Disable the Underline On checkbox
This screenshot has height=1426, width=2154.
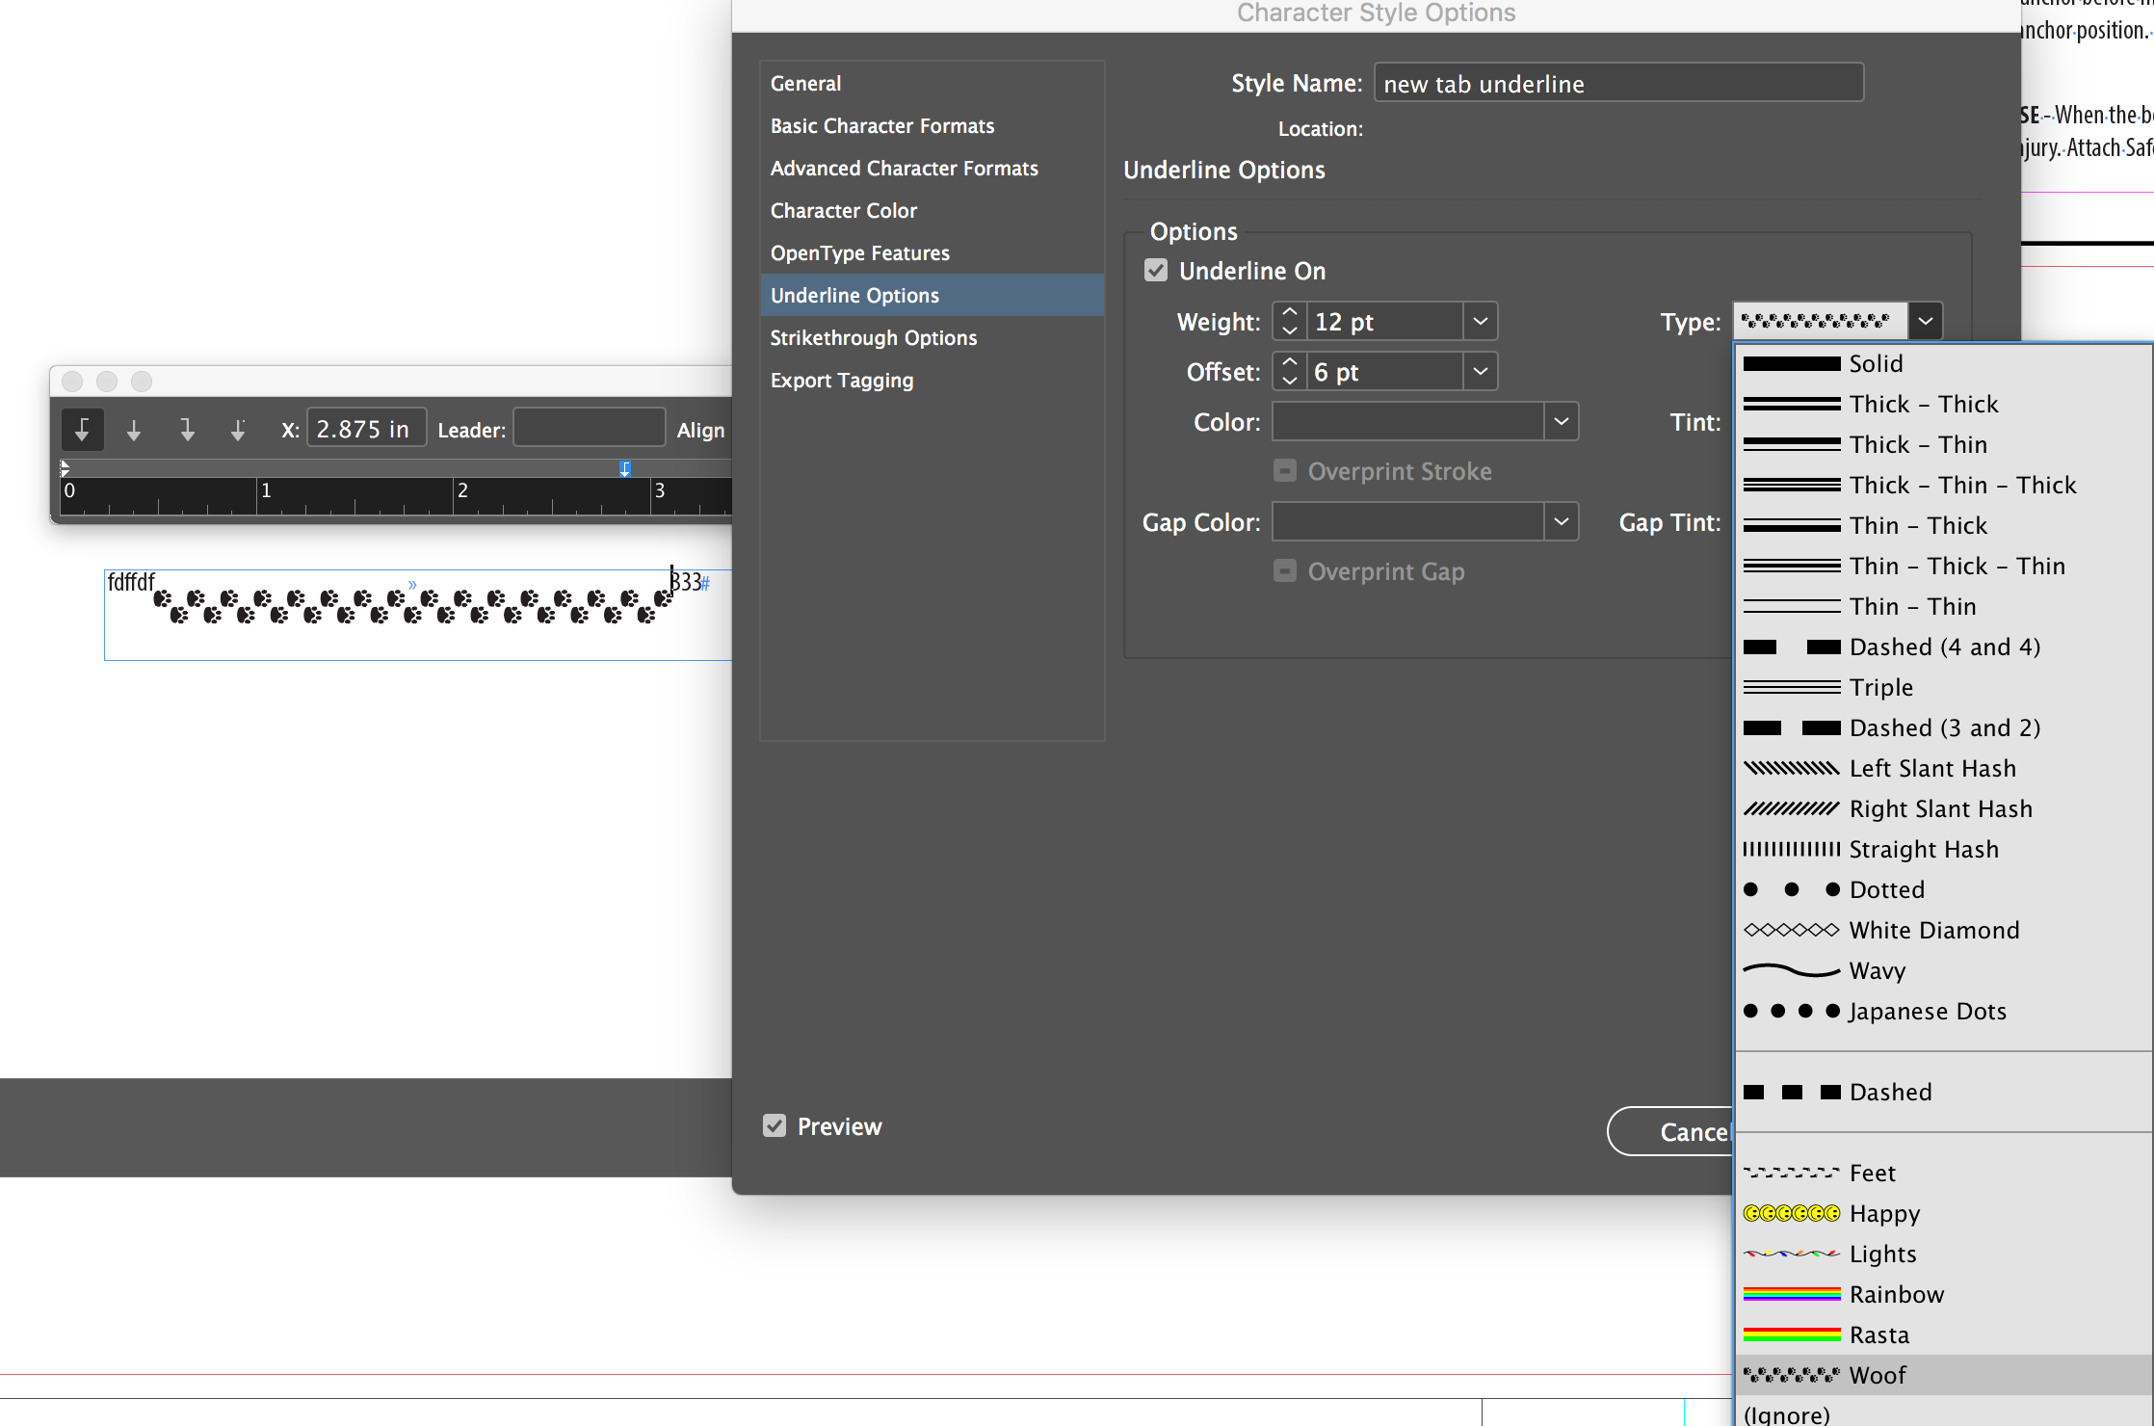click(1155, 270)
